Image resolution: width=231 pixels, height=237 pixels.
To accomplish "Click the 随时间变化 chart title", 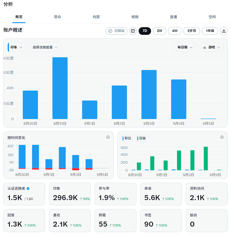I will (x=16, y=138).
